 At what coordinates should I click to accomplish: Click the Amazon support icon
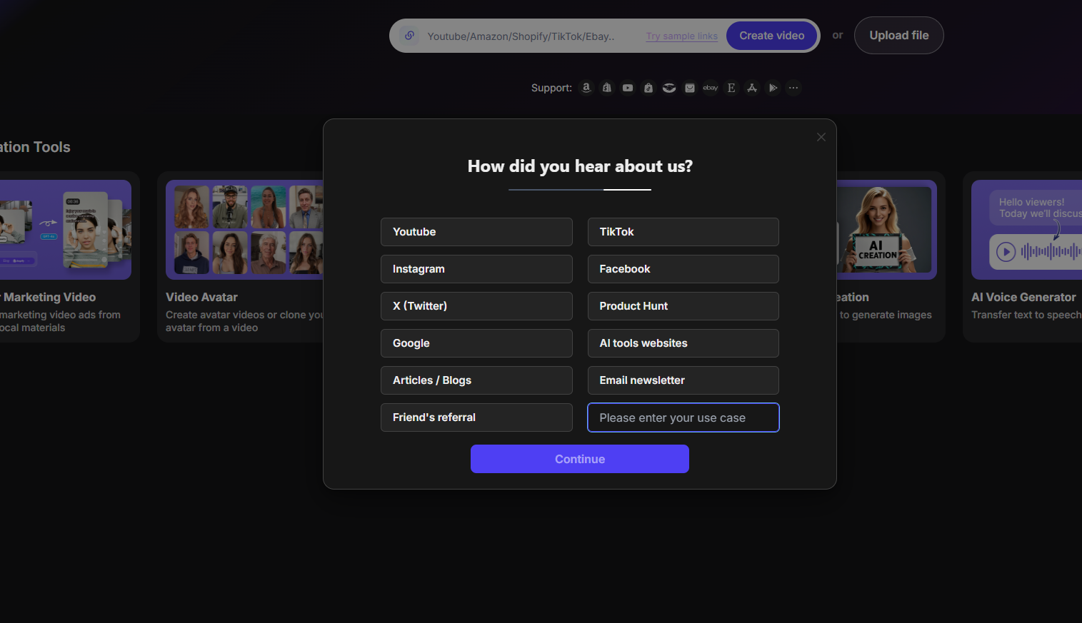coord(586,88)
